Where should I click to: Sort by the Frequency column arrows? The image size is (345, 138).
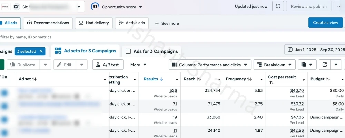(x=249, y=79)
